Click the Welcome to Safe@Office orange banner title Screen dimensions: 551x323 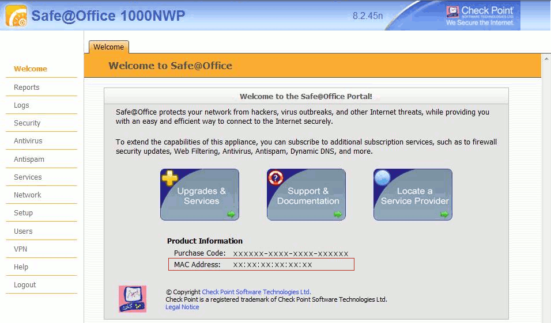tap(171, 66)
